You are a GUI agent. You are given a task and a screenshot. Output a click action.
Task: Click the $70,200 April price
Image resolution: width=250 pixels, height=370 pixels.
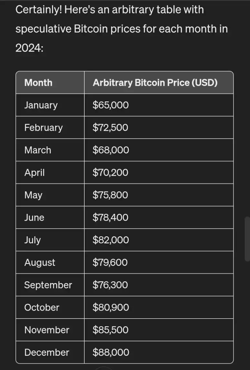pyautogui.click(x=110, y=172)
